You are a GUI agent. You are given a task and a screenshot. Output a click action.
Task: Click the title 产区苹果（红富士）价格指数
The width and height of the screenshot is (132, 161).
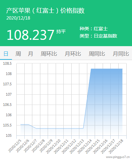pos(45,11)
